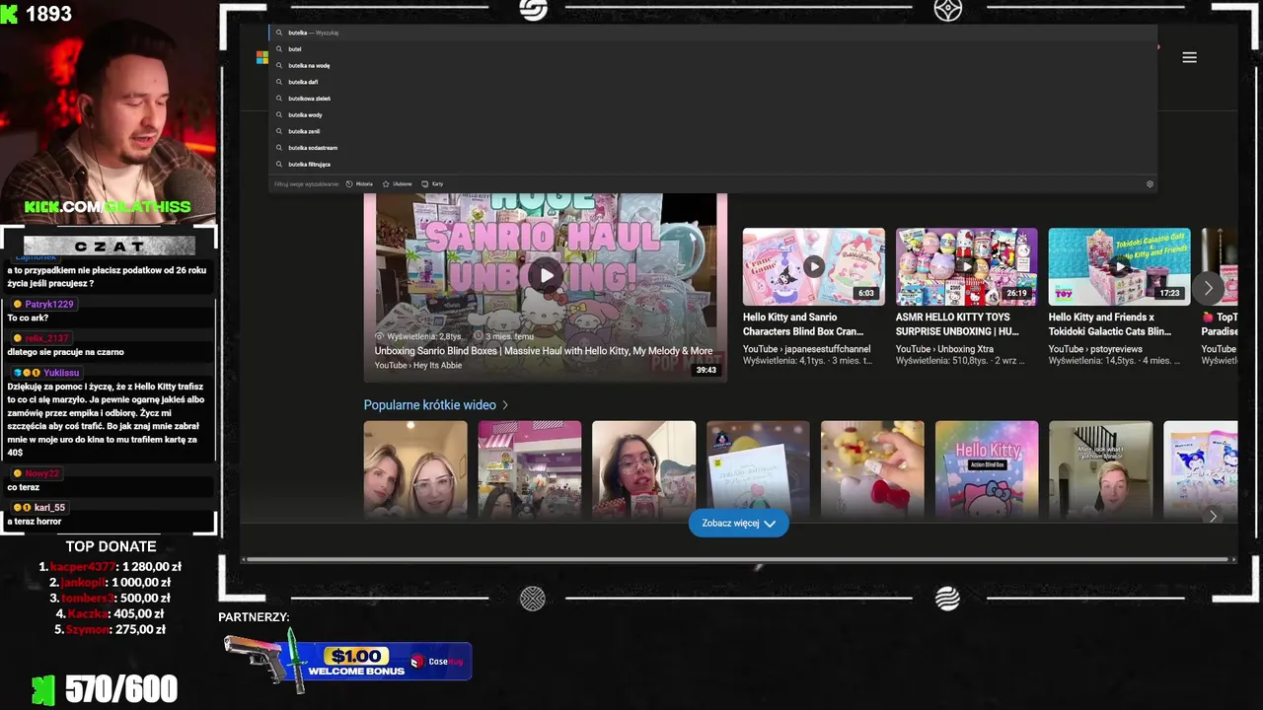The height and width of the screenshot is (710, 1263).
Task: Select suggestion 'butelka filtrująca'
Action: click(x=712, y=164)
